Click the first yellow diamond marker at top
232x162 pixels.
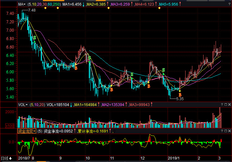pyautogui.click(x=45, y=8)
